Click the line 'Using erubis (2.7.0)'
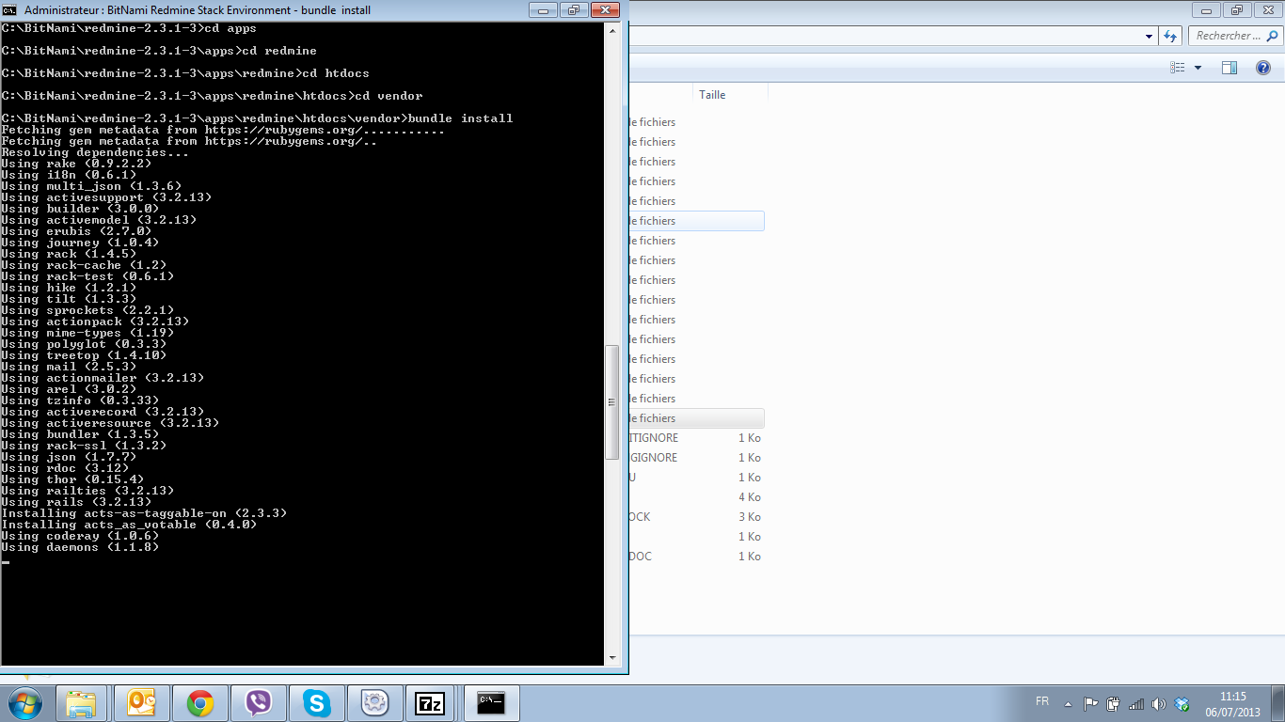 [76, 231]
